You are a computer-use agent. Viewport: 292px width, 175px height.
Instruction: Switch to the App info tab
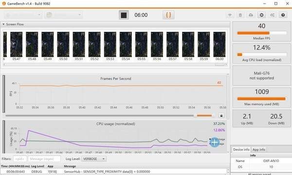coord(259,149)
